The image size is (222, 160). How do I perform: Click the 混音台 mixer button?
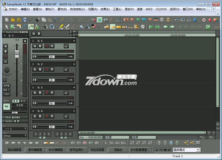click(x=118, y=150)
